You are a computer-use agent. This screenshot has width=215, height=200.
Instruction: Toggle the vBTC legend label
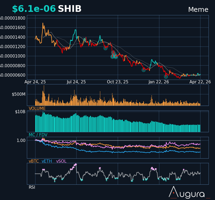pyautogui.click(x=34, y=161)
